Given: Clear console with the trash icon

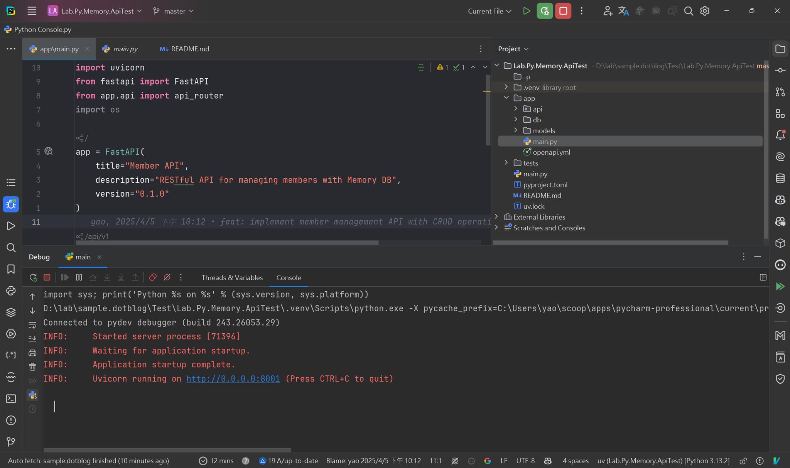Looking at the screenshot, I should click(32, 367).
